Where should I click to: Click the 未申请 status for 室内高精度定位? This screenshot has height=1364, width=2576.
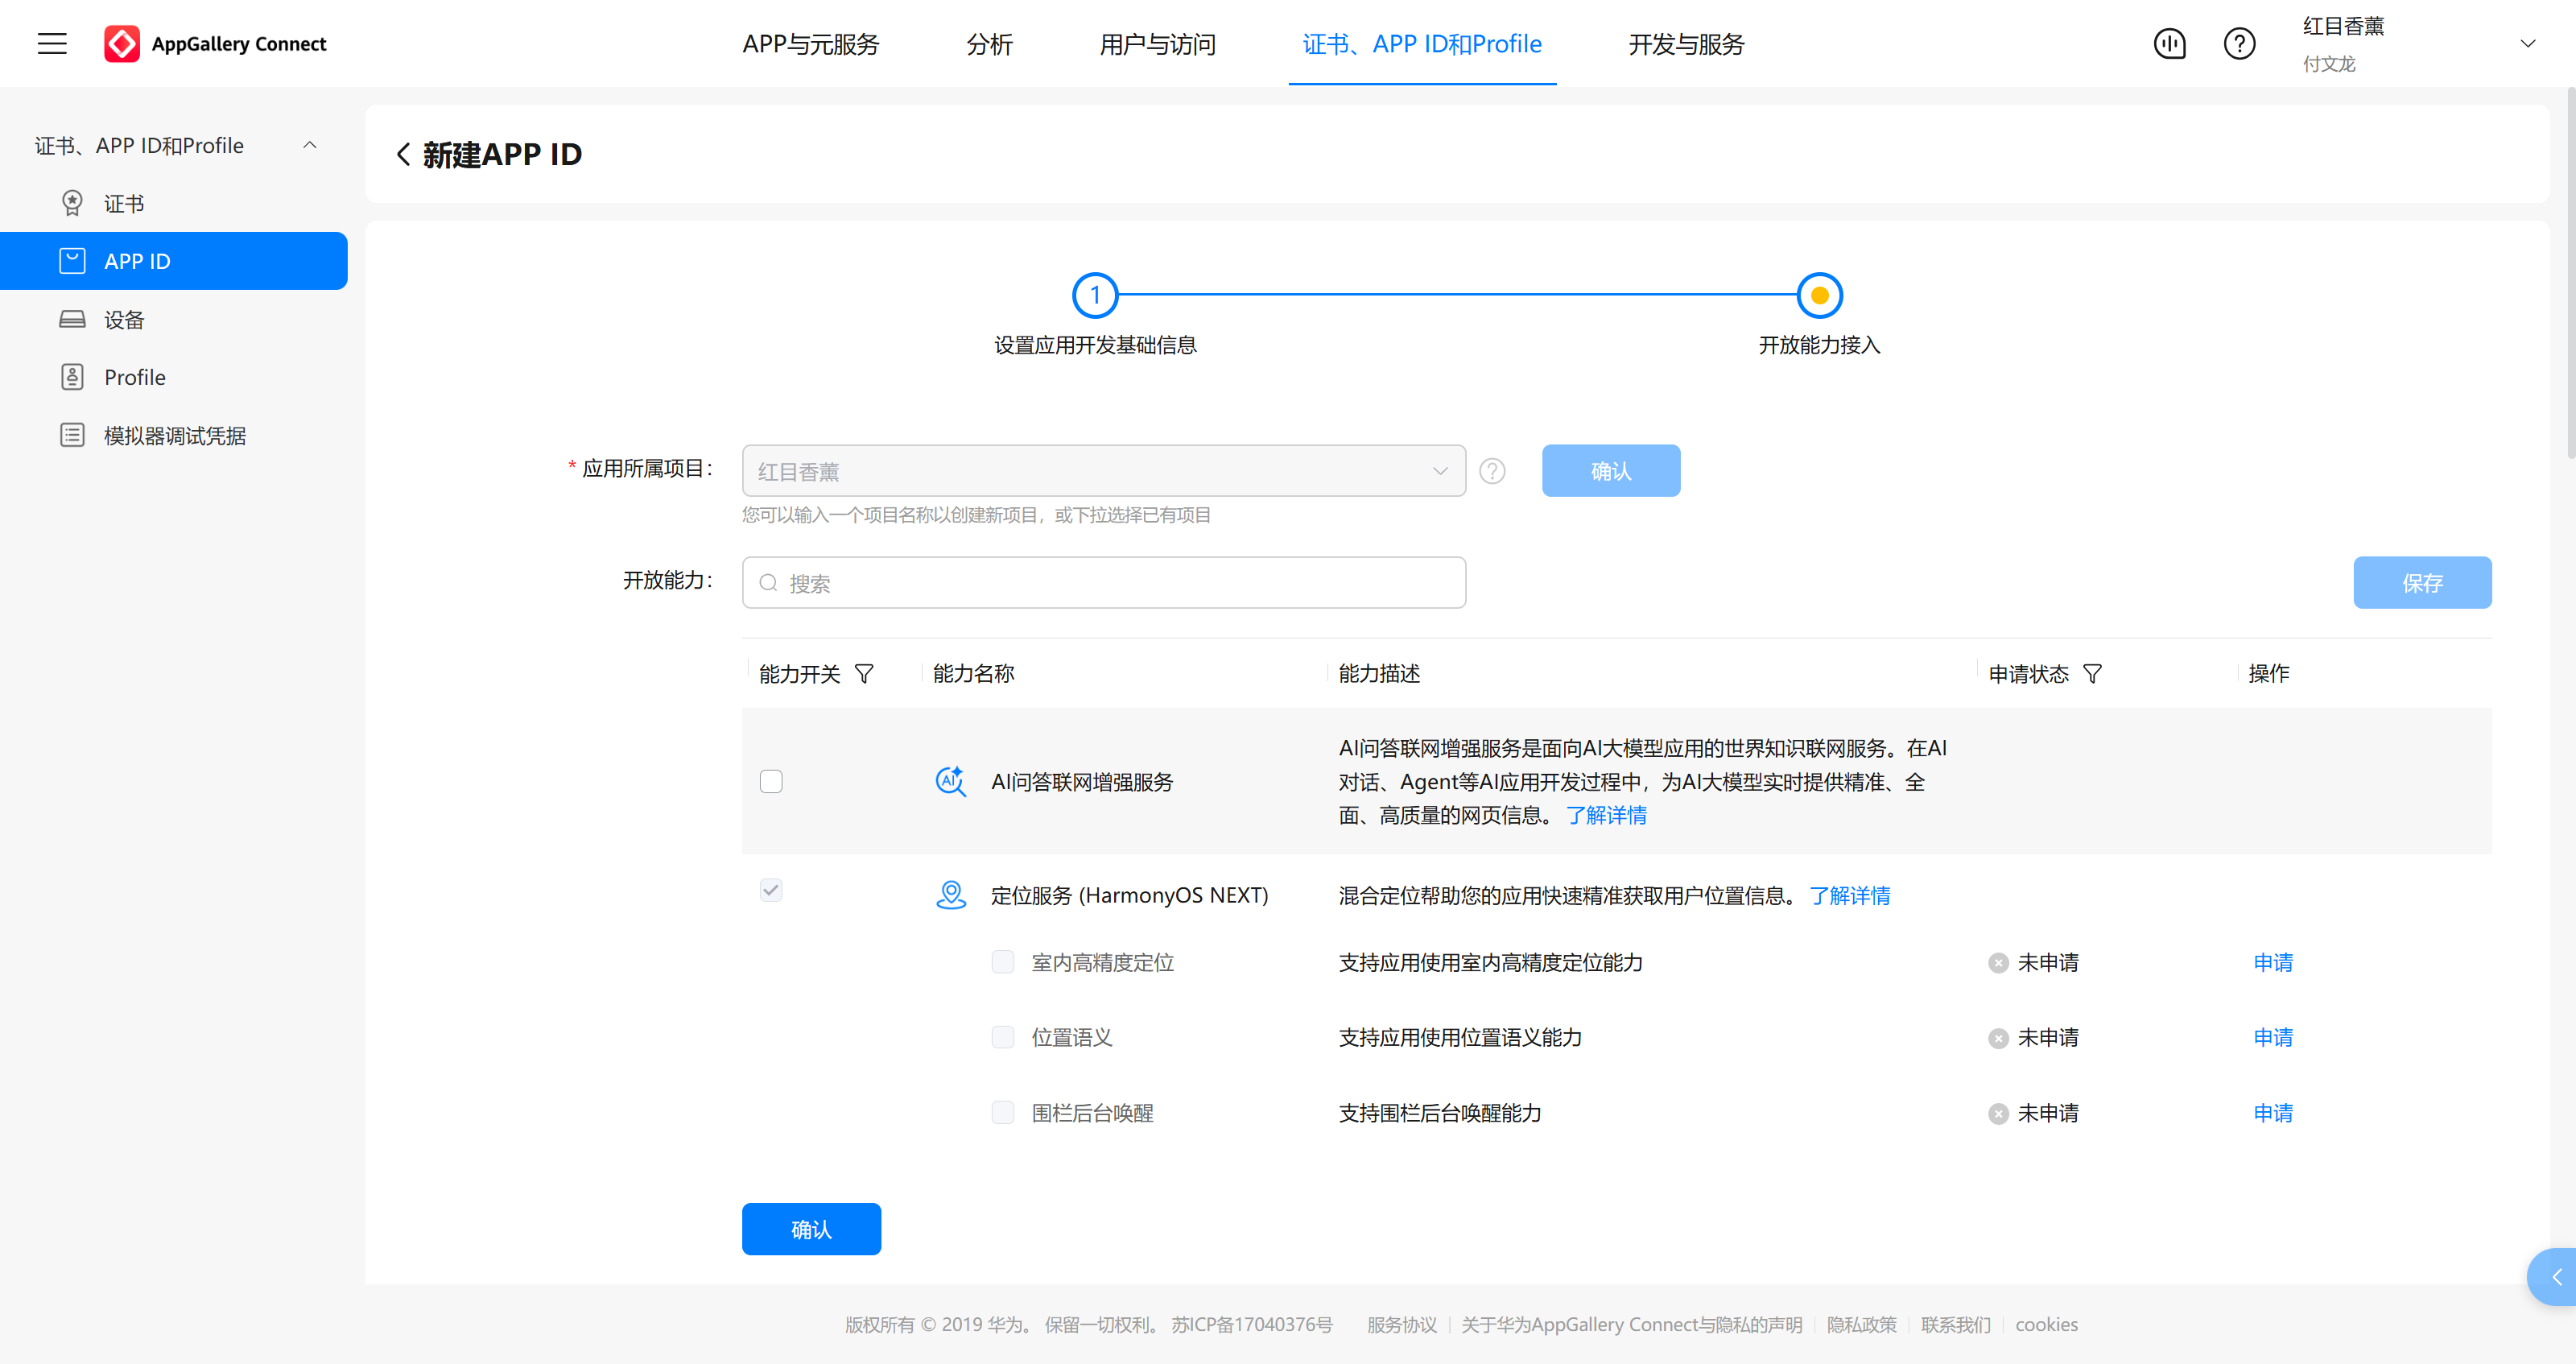pos(2033,962)
